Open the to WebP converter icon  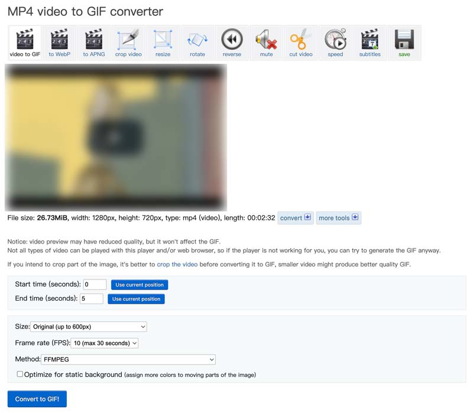click(60, 43)
